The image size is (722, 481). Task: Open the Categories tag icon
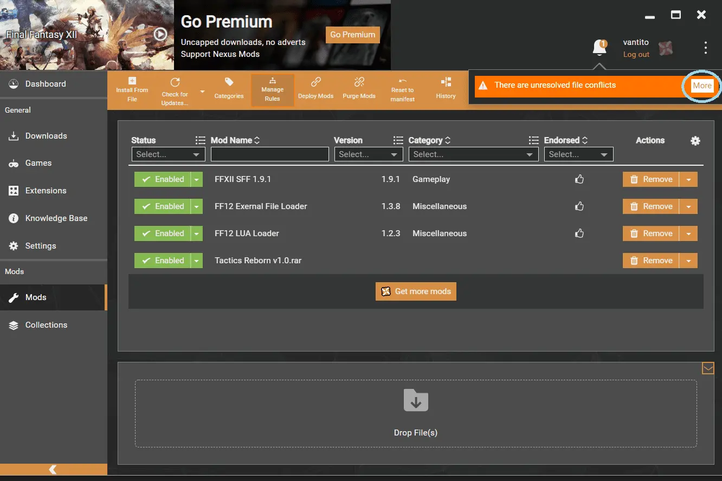click(x=229, y=82)
